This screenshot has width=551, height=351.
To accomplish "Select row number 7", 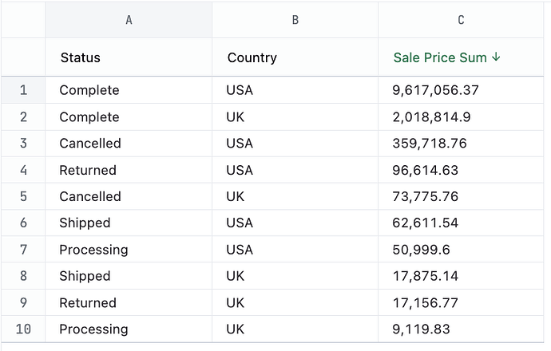I will 23,250.
